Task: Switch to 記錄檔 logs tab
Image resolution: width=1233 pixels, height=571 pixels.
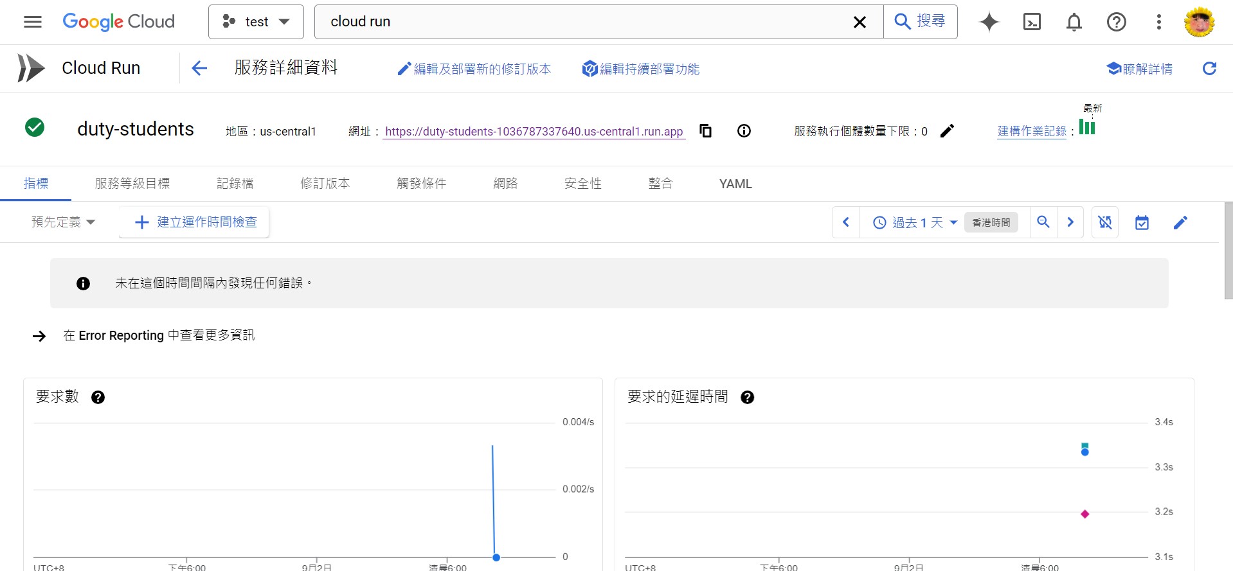Action: point(235,183)
